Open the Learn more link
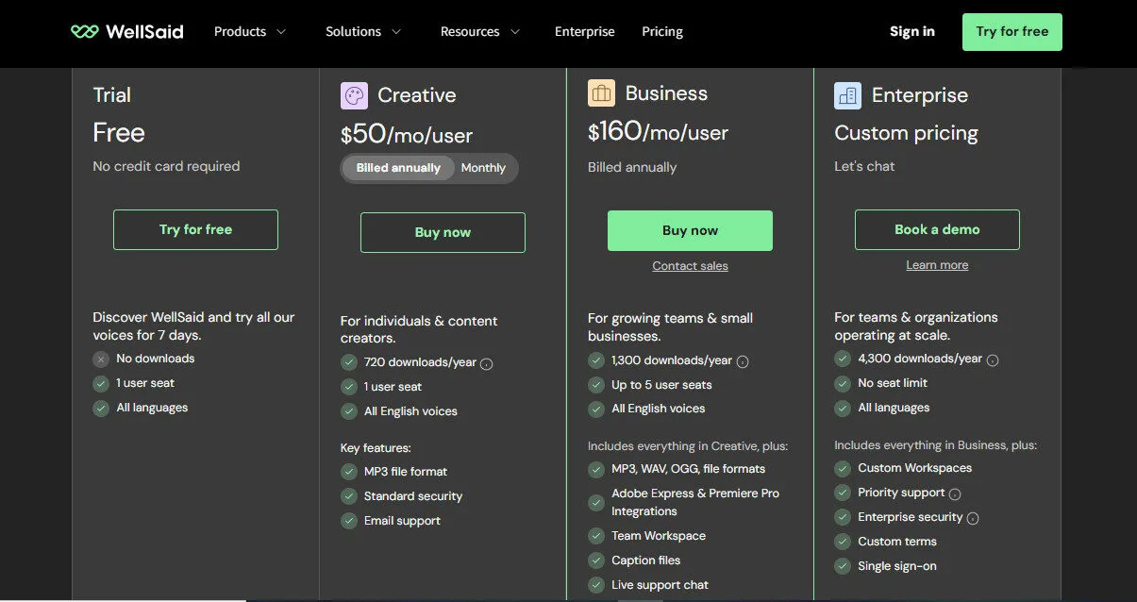The height and width of the screenshot is (602, 1137). click(x=937, y=265)
